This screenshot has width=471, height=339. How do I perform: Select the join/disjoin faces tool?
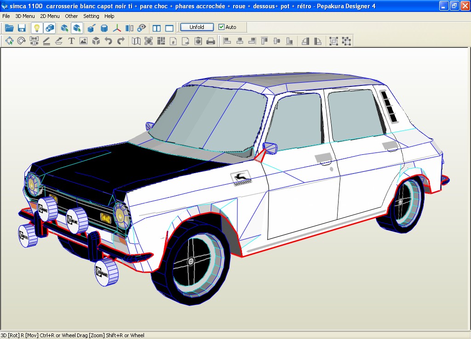pos(34,41)
